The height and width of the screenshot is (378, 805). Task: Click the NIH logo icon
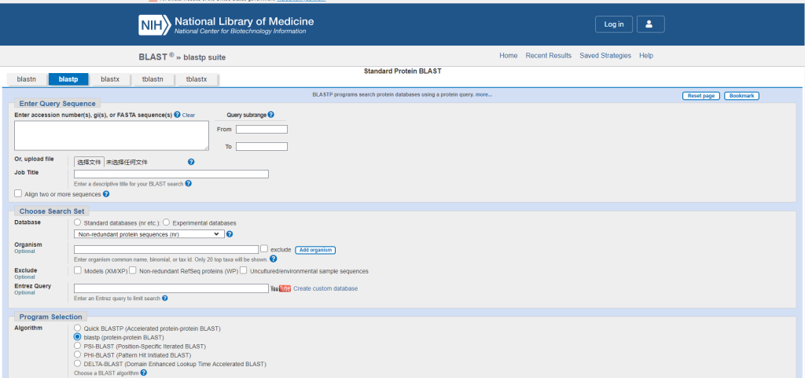pyautogui.click(x=155, y=24)
